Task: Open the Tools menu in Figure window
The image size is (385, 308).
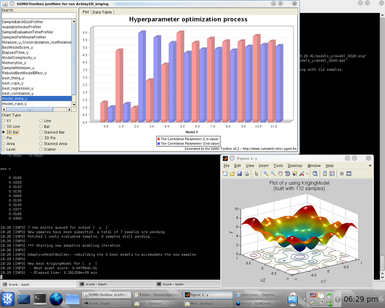Action: (278, 166)
